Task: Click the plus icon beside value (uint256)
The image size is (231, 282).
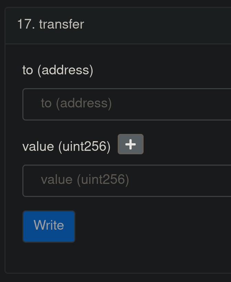Action: pyautogui.click(x=131, y=144)
